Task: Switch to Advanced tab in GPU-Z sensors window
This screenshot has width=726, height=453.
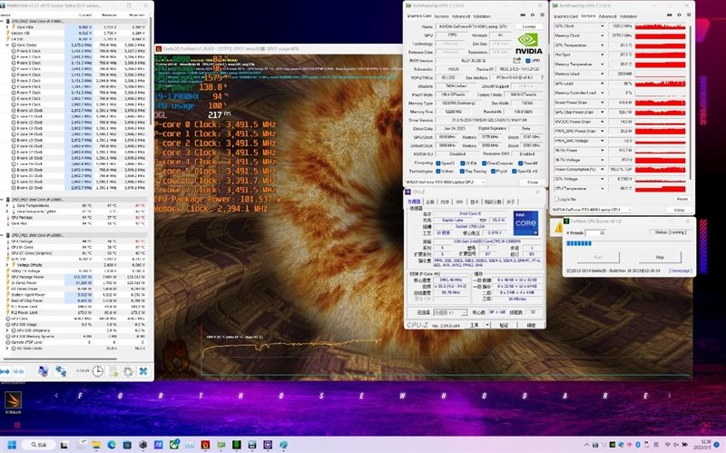Action: 606,16
